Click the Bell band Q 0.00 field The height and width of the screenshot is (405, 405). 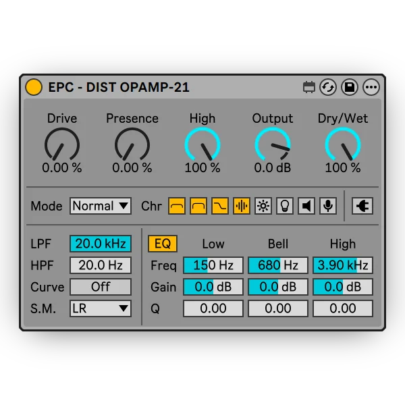coord(278,308)
